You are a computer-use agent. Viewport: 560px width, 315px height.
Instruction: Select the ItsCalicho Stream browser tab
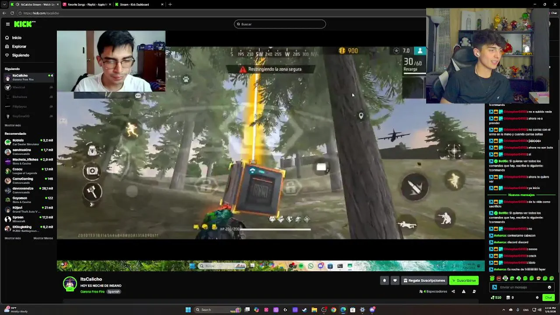pos(34,4)
